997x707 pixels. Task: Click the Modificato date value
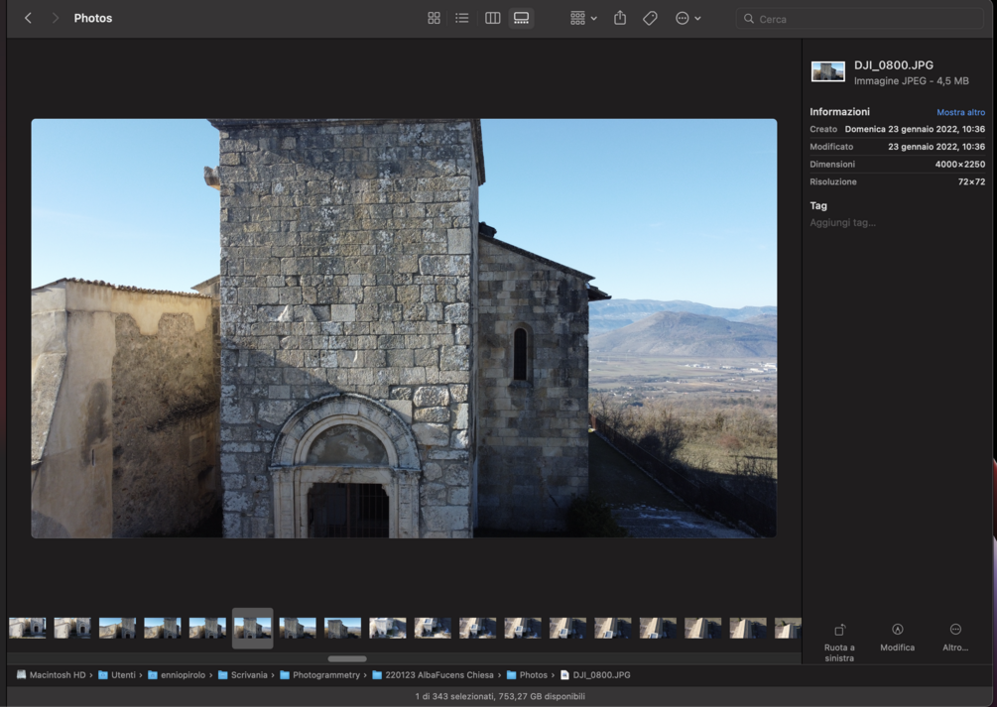(936, 147)
